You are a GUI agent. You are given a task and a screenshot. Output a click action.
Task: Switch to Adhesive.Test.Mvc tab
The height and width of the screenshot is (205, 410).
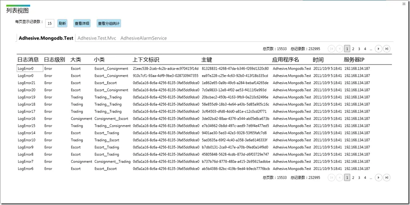coord(97,38)
